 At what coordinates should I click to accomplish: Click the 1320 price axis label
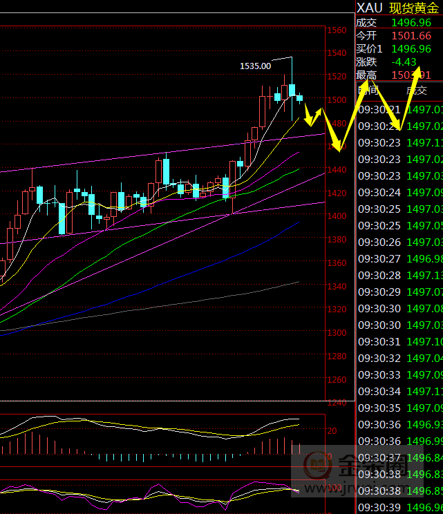point(337,309)
